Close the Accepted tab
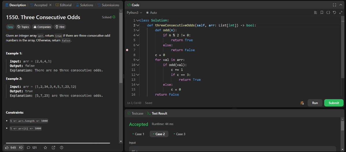The image size is (346, 152). click(x=50, y=5)
